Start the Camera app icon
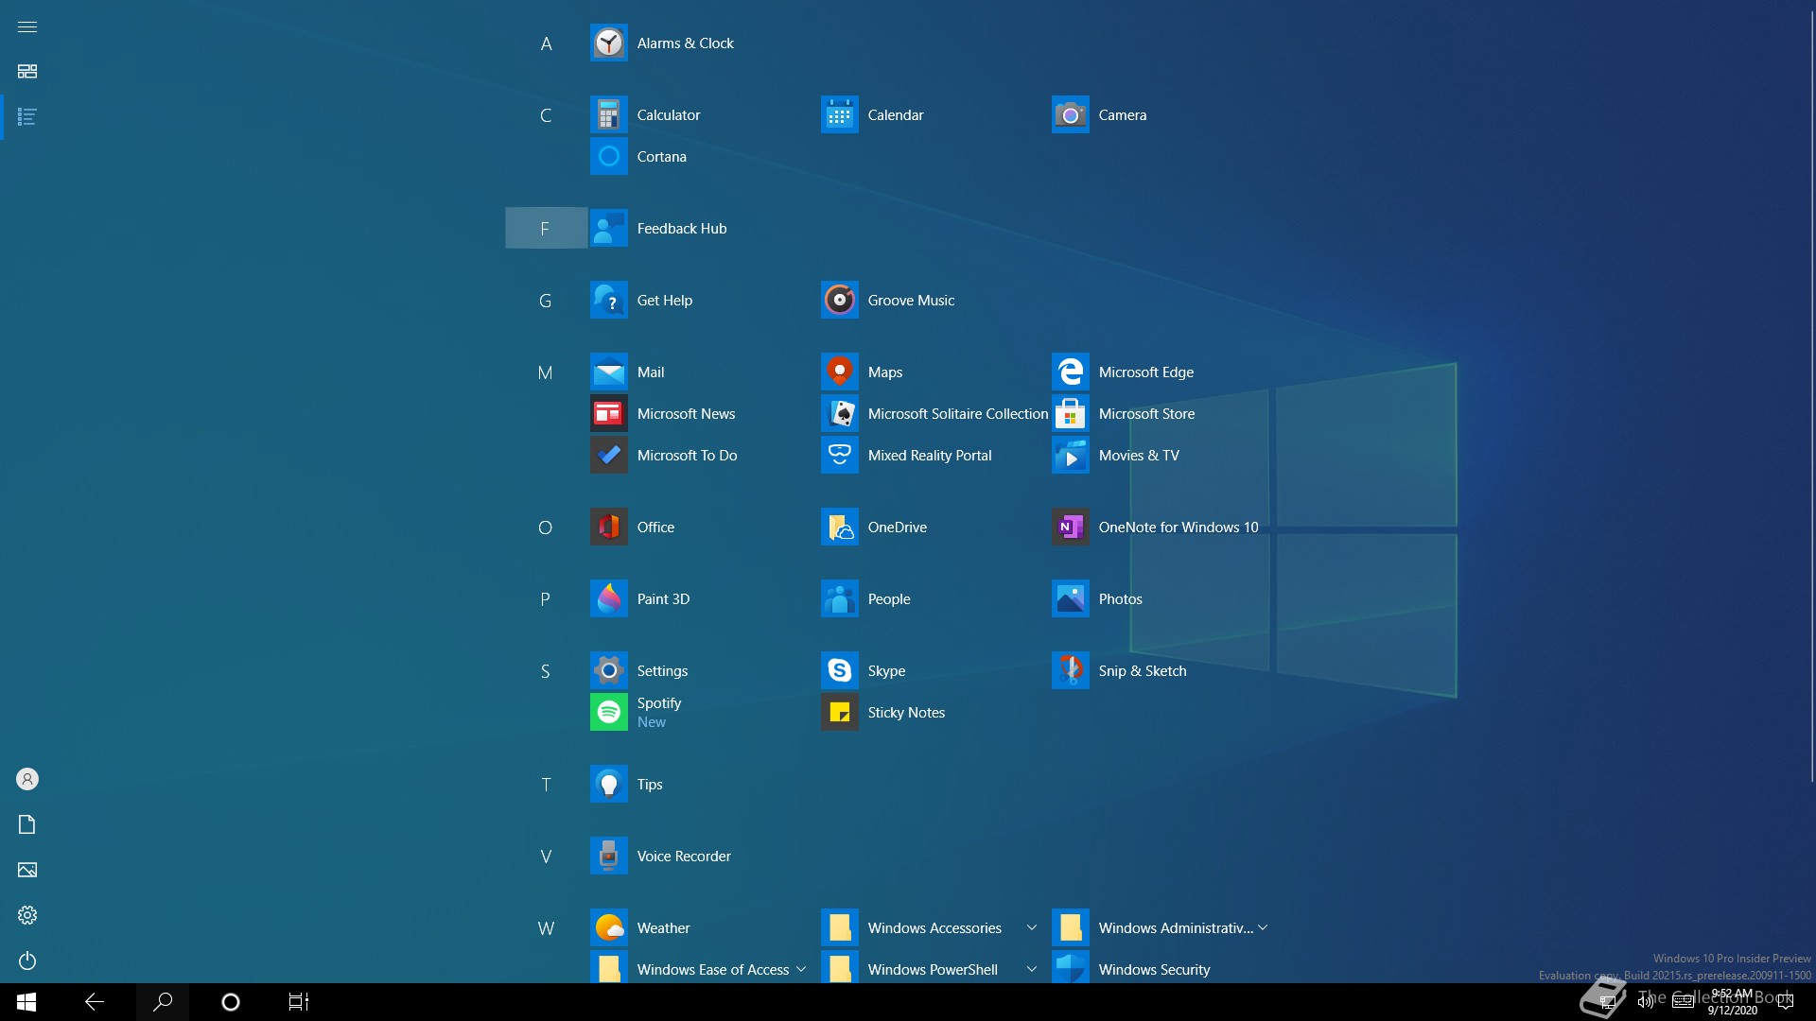This screenshot has width=1816, height=1021. (x=1070, y=115)
